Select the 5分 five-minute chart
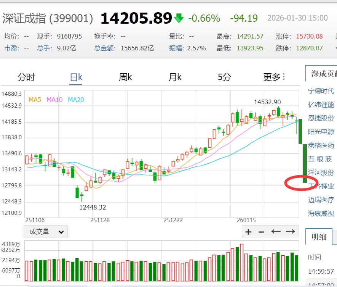The width and height of the screenshot is (337, 287). 224,77
